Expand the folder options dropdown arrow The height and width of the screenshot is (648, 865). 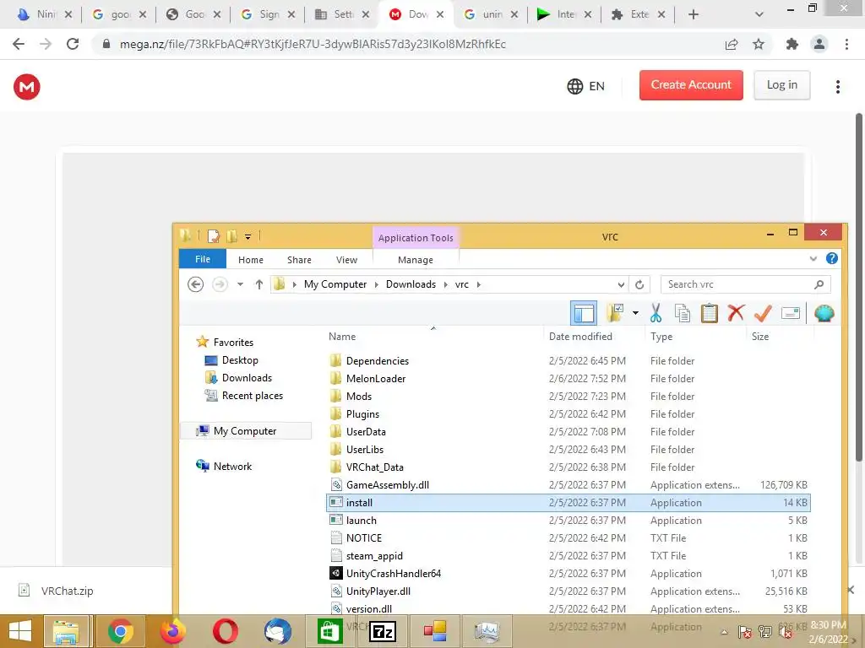point(635,313)
